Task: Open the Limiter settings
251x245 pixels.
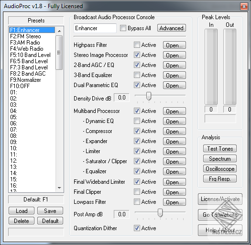Action: coord(175,151)
